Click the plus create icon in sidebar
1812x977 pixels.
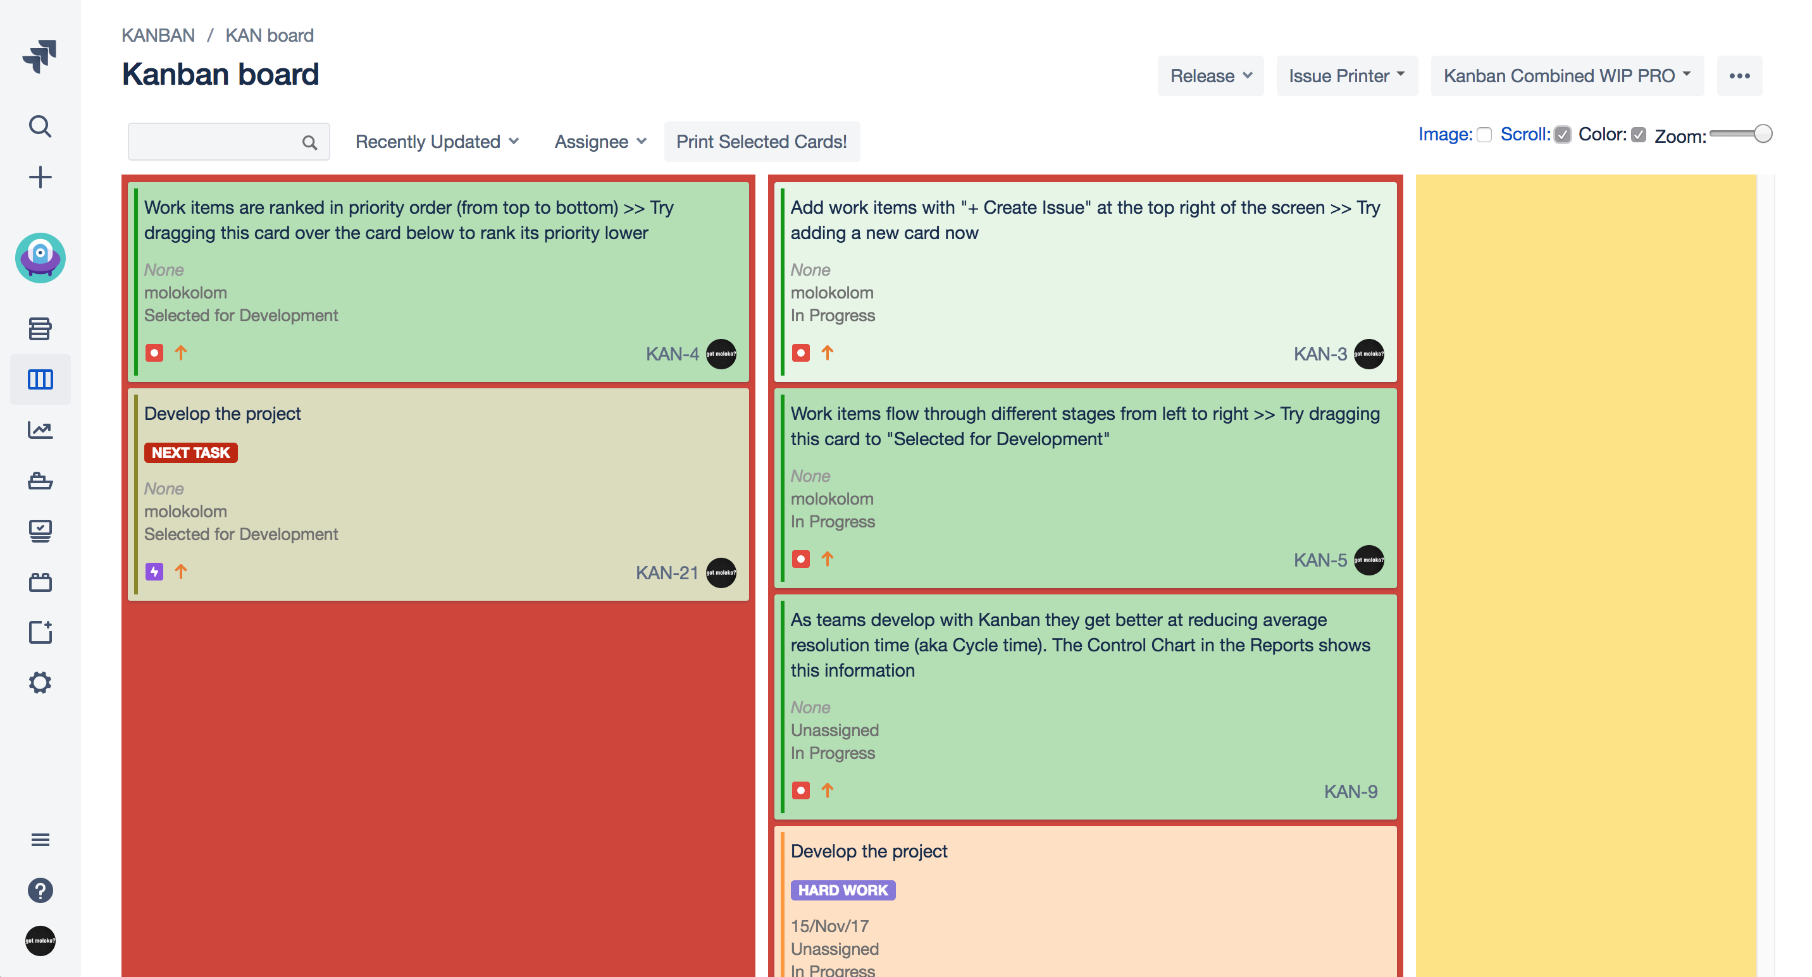click(x=40, y=177)
